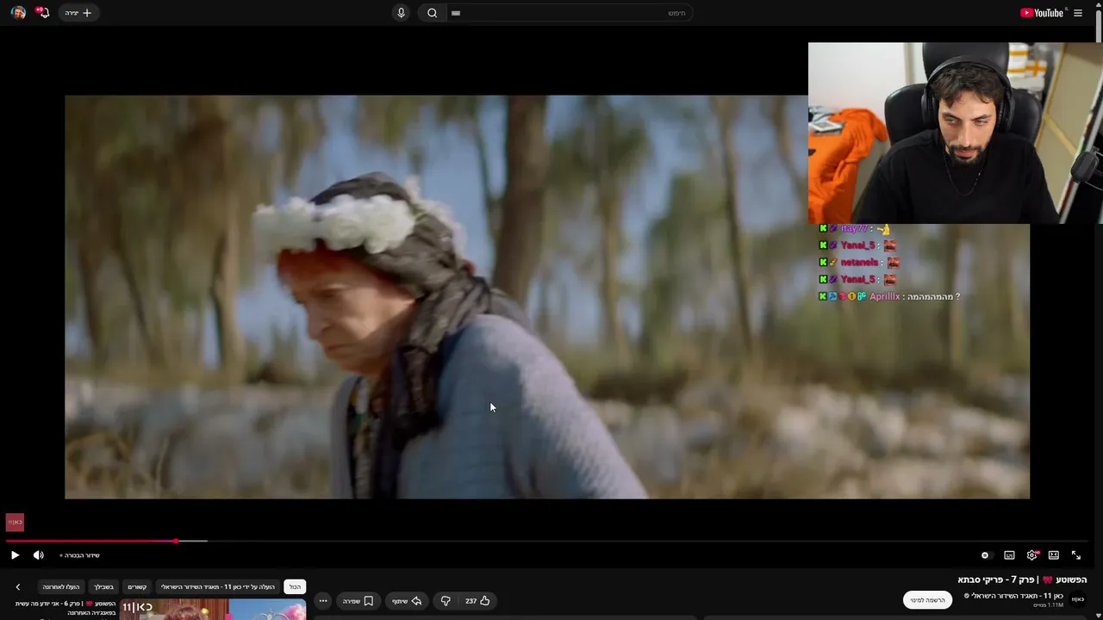This screenshot has width=1103, height=620.
Task: Save video with the שמירה button
Action: pyautogui.click(x=358, y=601)
